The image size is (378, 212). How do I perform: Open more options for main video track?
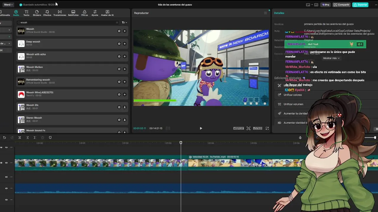pos(12,163)
